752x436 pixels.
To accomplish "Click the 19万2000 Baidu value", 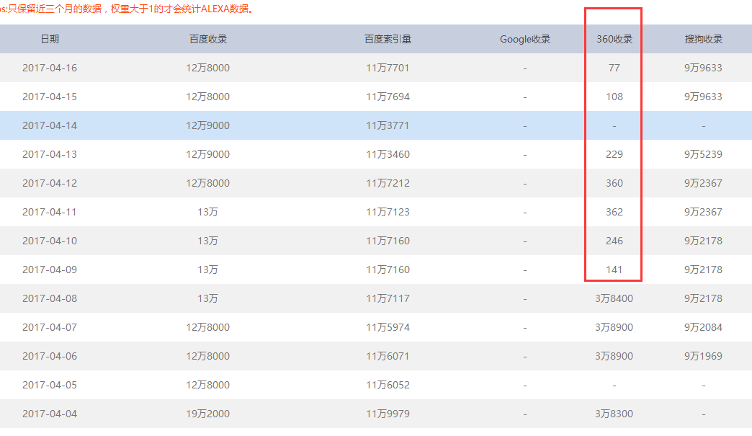I will point(208,414).
